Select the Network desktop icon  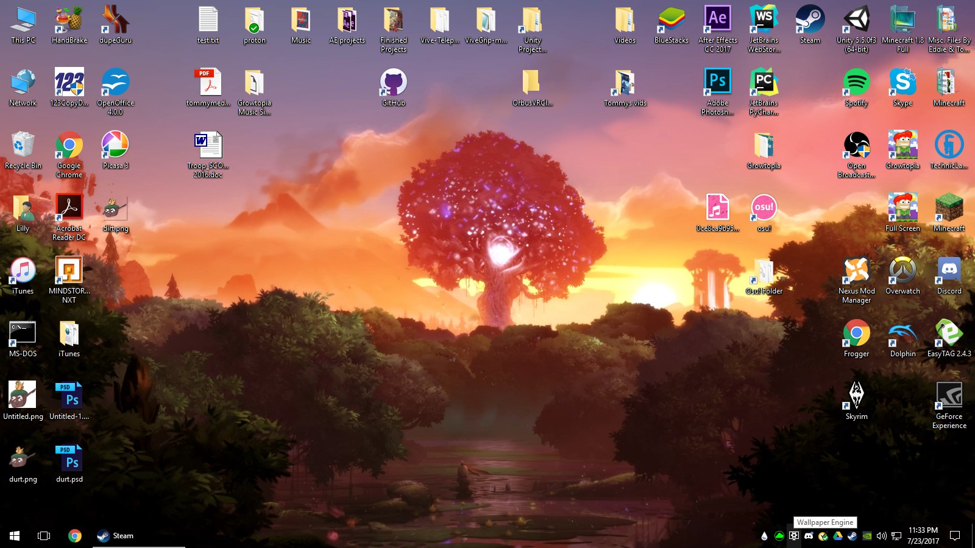point(23,88)
